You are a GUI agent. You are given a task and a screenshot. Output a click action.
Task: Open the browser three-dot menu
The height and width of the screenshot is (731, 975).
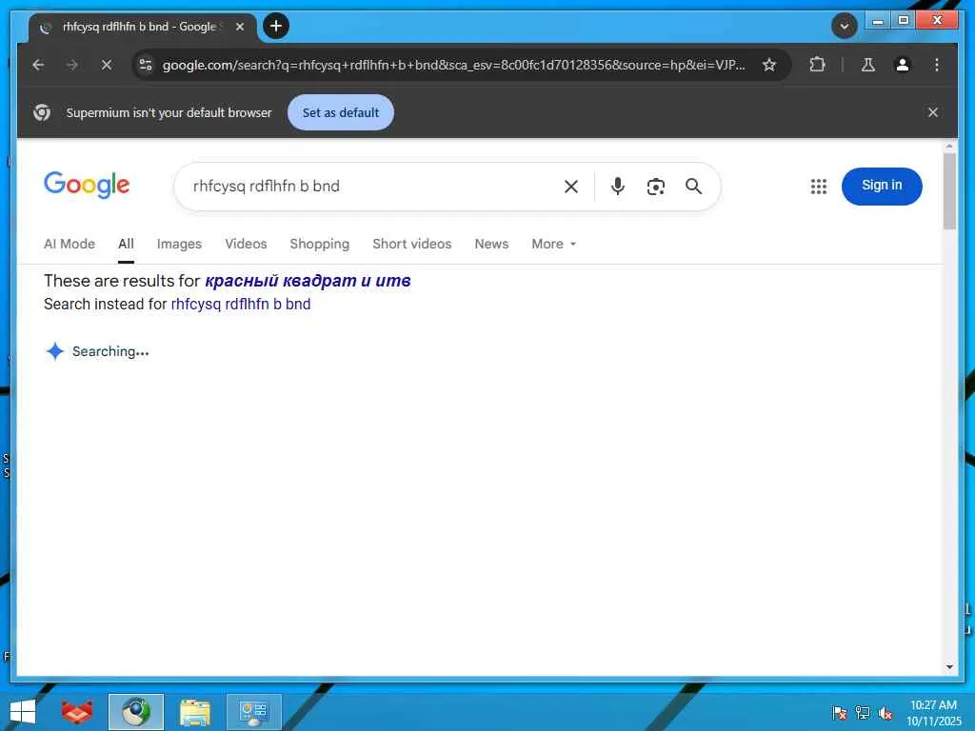pos(937,65)
